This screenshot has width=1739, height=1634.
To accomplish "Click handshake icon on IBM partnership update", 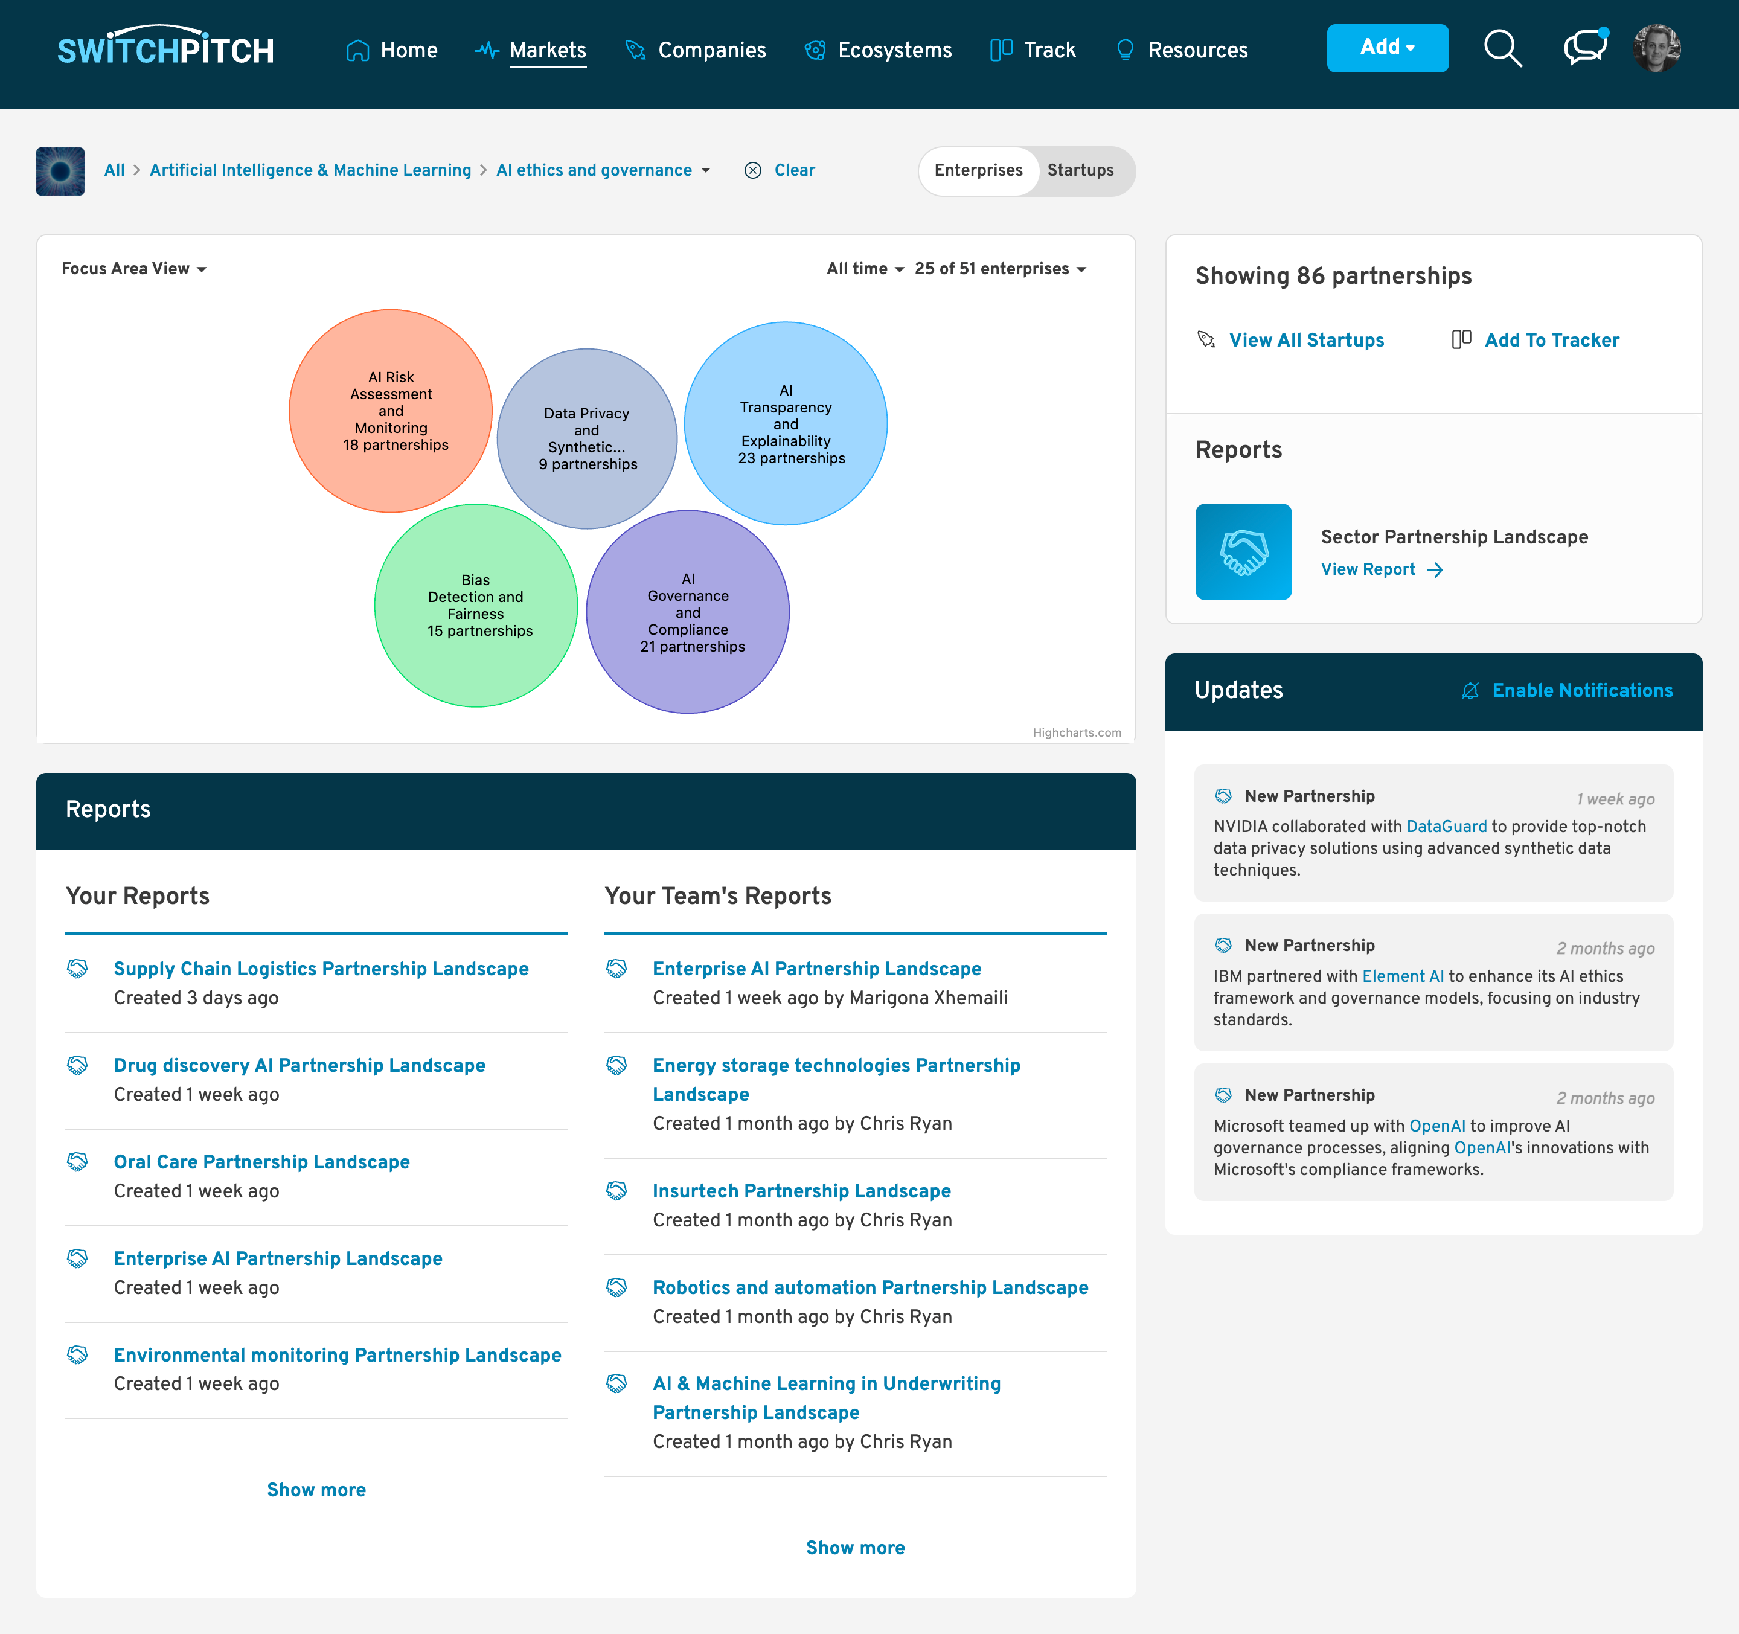I will (1223, 946).
